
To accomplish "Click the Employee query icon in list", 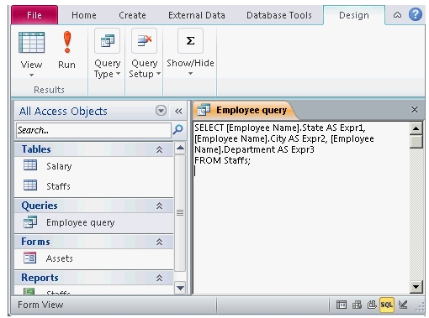I will tap(30, 222).
